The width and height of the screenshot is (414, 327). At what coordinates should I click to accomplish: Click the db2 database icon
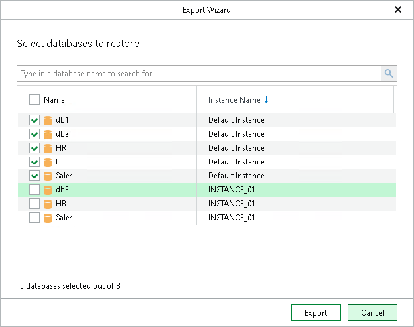point(48,135)
